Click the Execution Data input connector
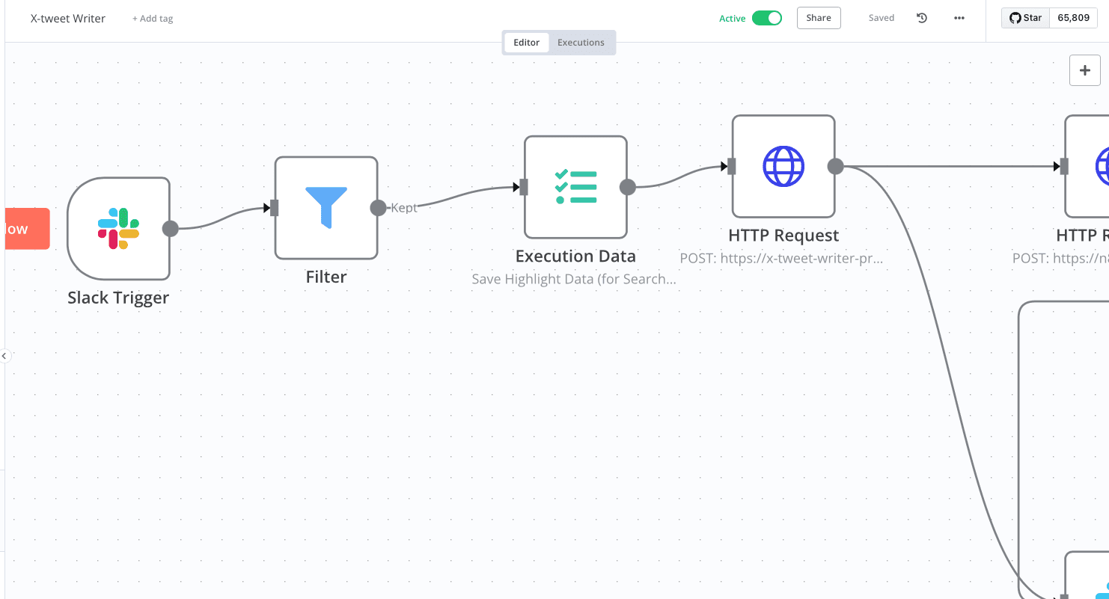Image resolution: width=1109 pixels, height=599 pixels. (x=523, y=187)
